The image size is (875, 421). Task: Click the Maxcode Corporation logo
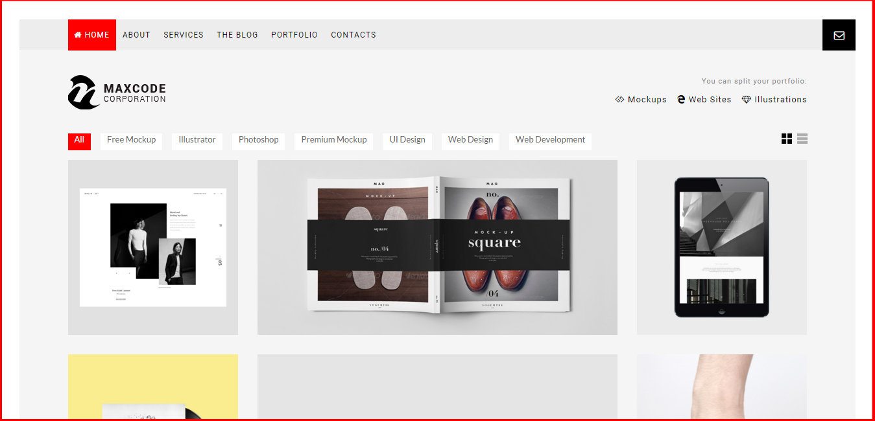pos(117,93)
